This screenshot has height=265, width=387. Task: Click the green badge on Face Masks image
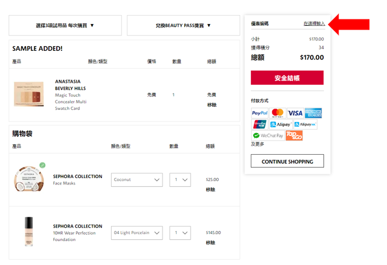point(43,165)
